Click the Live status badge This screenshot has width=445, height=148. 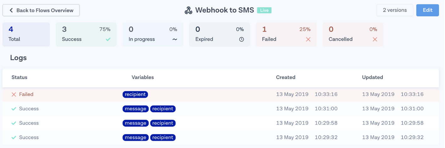[264, 10]
